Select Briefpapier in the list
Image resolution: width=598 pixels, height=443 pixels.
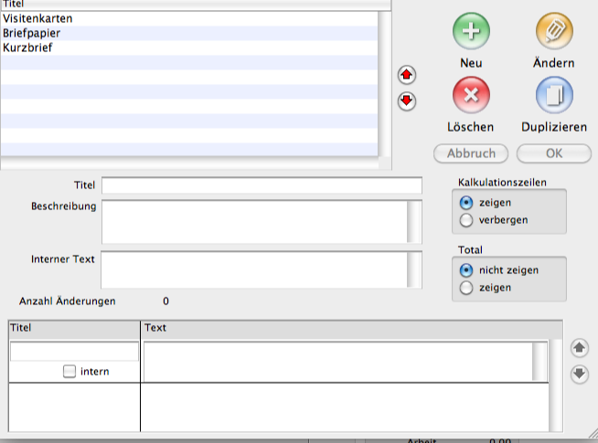(x=32, y=33)
